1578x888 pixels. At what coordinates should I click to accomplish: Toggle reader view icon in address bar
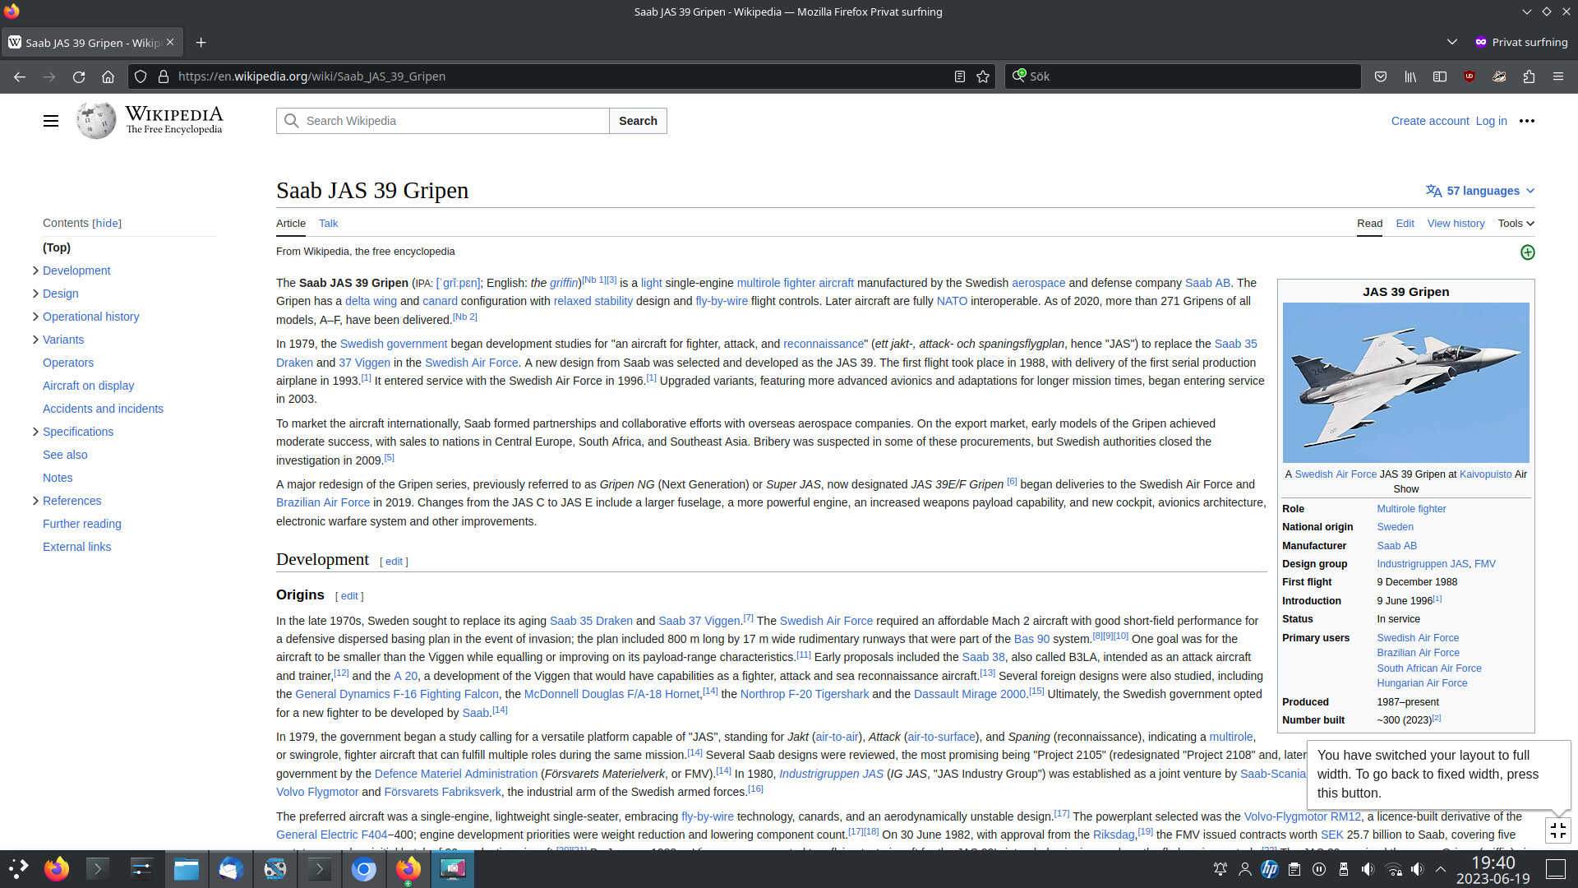tap(959, 76)
